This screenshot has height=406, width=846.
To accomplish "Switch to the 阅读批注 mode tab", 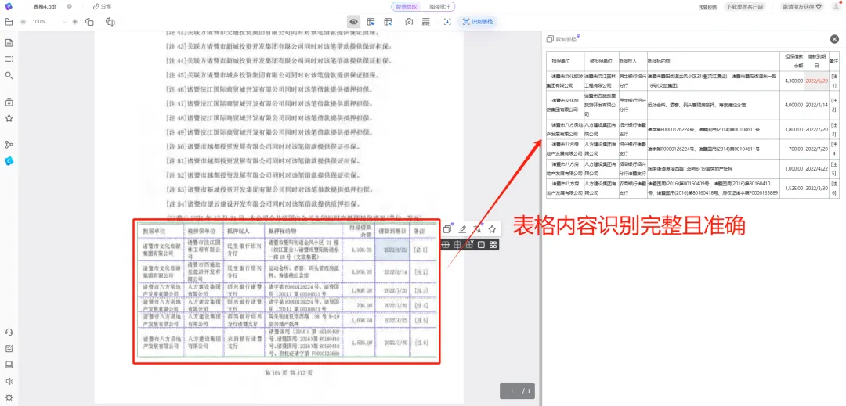I will pyautogui.click(x=439, y=6).
